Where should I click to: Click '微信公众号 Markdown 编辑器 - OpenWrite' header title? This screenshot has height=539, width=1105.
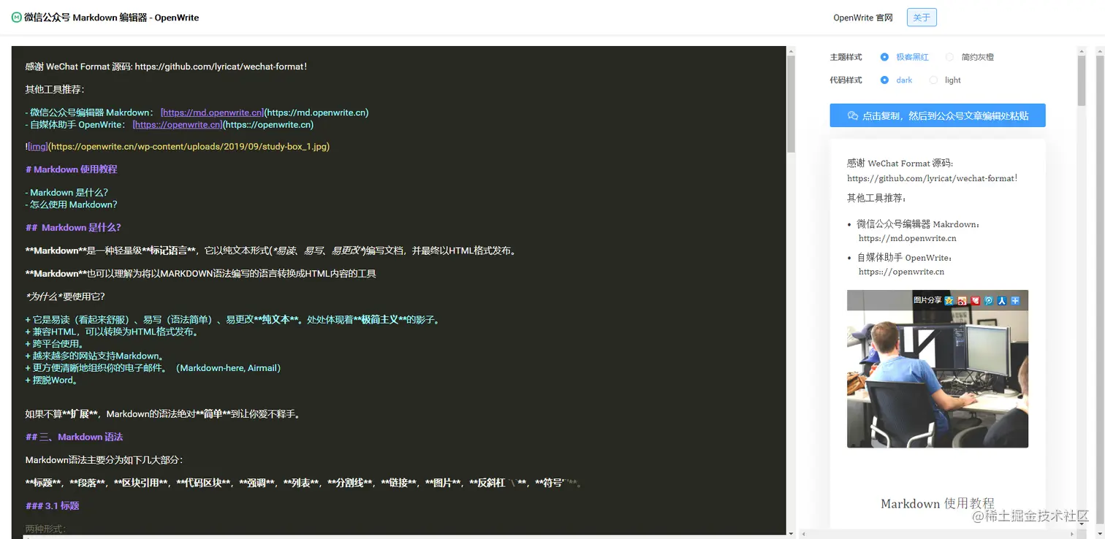coord(111,18)
